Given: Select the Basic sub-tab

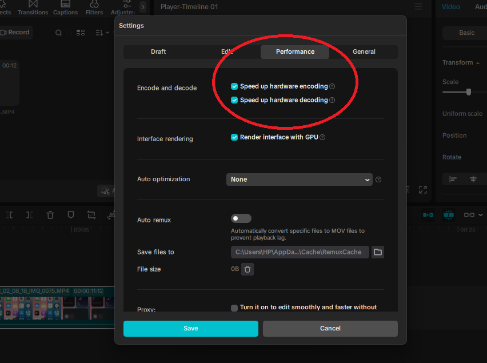Looking at the screenshot, I should point(466,33).
